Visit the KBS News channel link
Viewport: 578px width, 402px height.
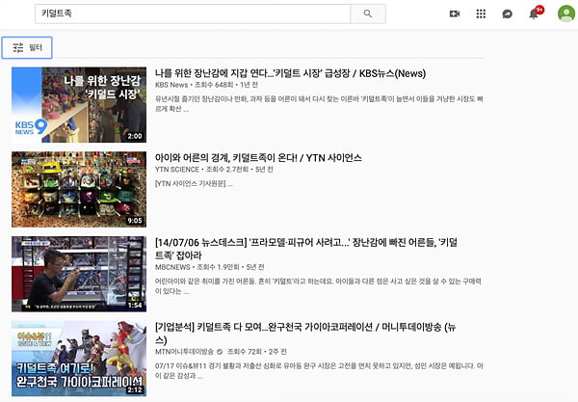point(171,85)
